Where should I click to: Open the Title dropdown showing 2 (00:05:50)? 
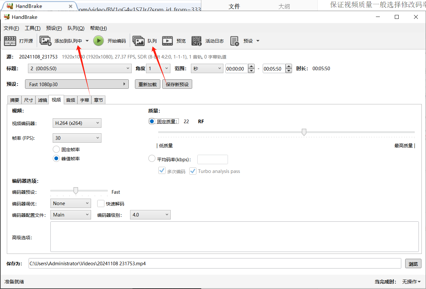(x=80, y=69)
